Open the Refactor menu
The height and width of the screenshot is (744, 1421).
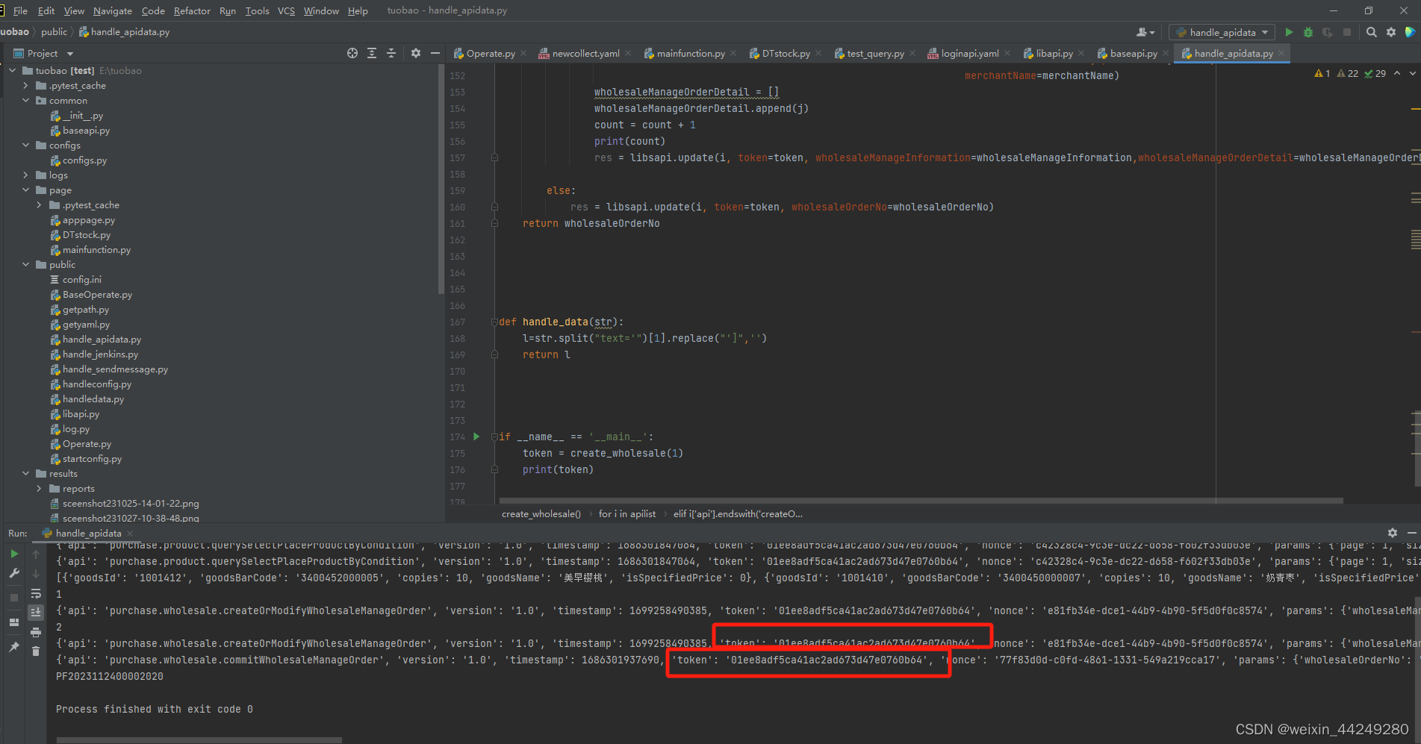[192, 10]
